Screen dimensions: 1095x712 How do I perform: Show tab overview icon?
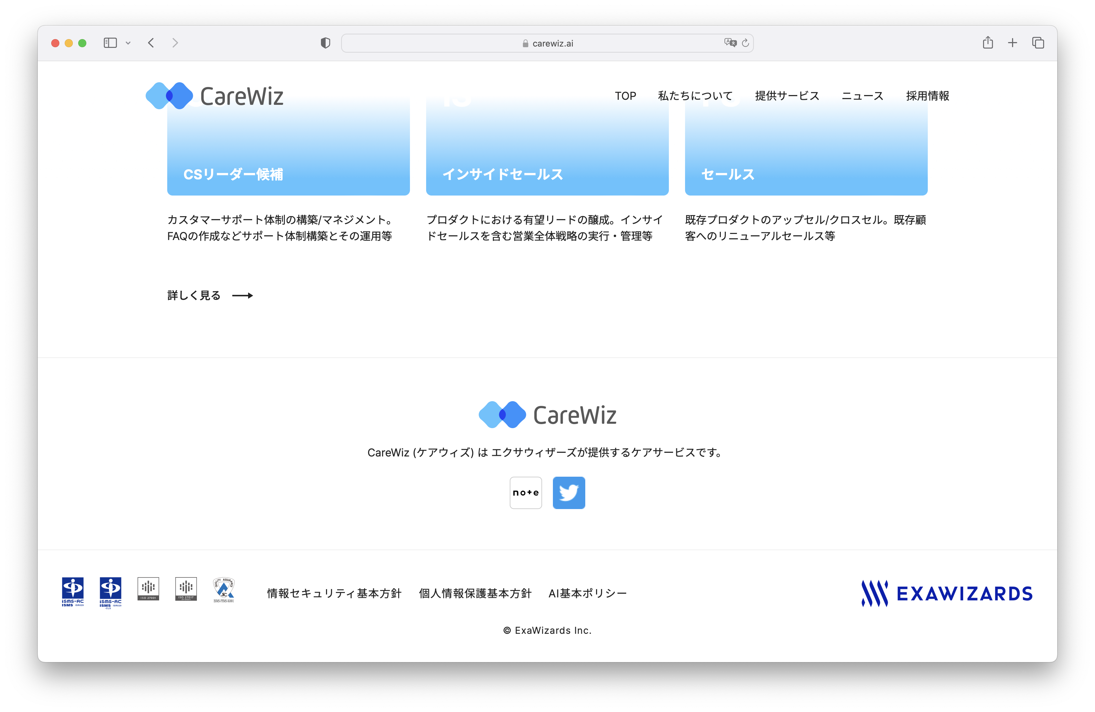pyautogui.click(x=1038, y=43)
